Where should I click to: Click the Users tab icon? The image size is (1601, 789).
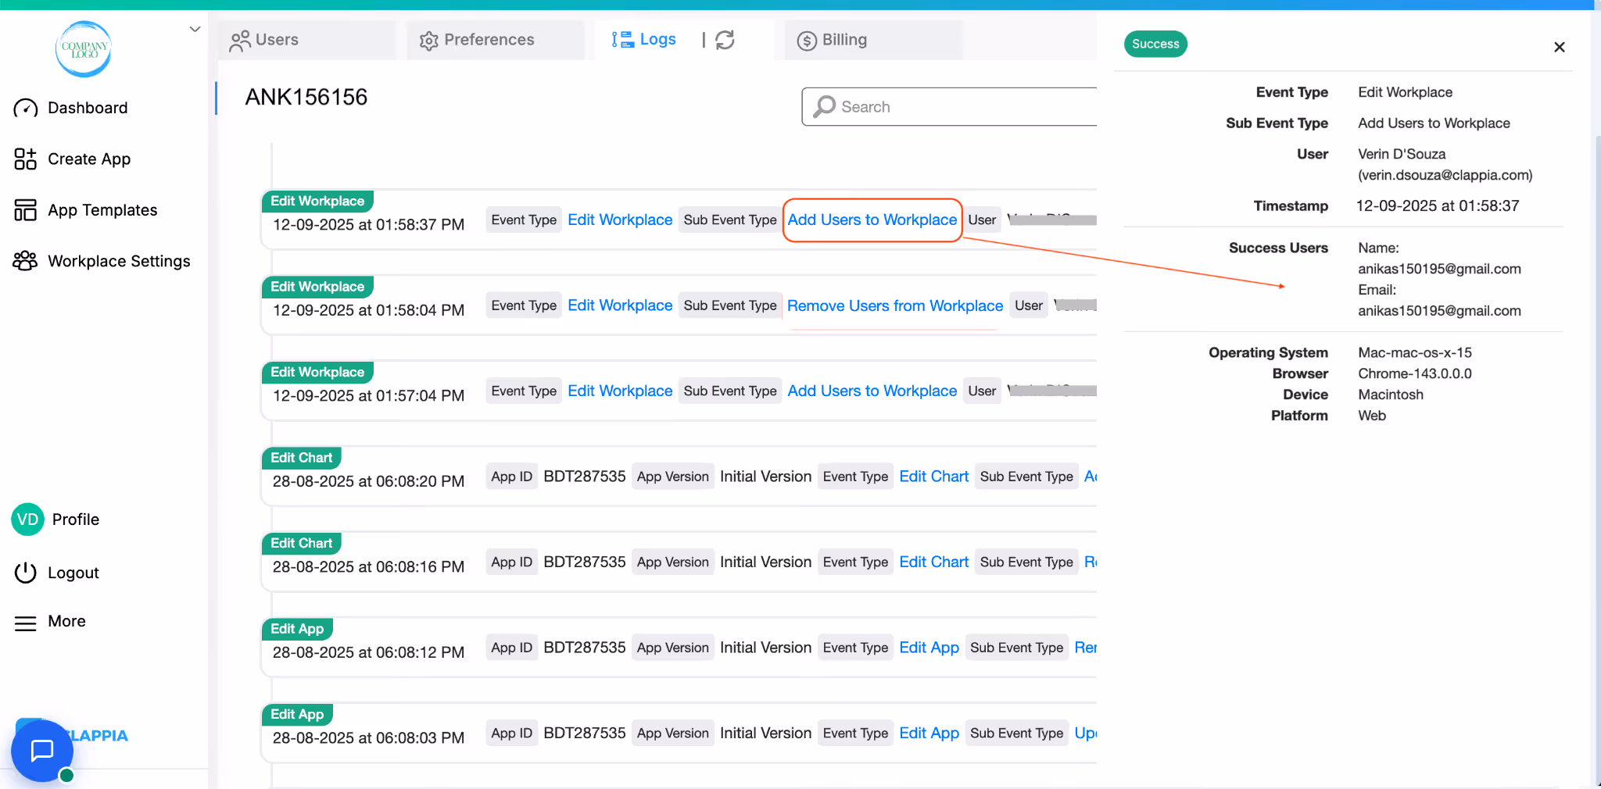[x=239, y=41]
